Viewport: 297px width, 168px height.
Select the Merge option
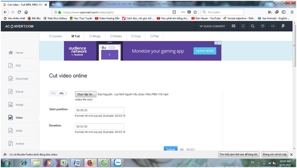tap(94, 36)
